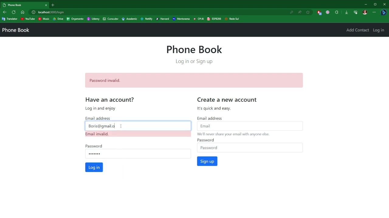Open the Orçamento bookmark
389x218 pixels.
pyautogui.click(x=75, y=19)
